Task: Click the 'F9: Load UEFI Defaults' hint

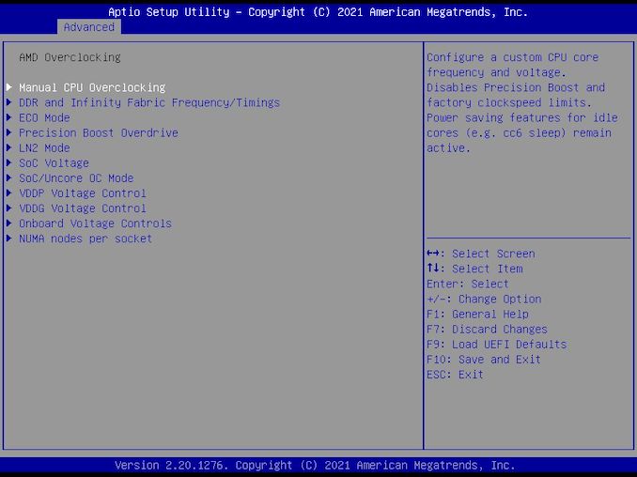Action: [496, 345]
